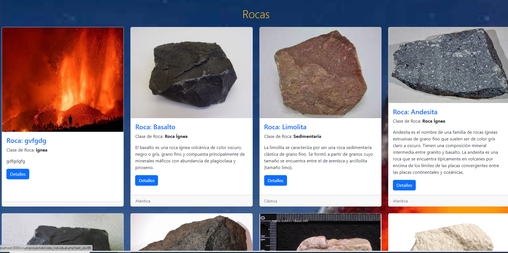The height and width of the screenshot is (253, 508).
Task: Open the gray Andesita rock image
Action: point(448,65)
